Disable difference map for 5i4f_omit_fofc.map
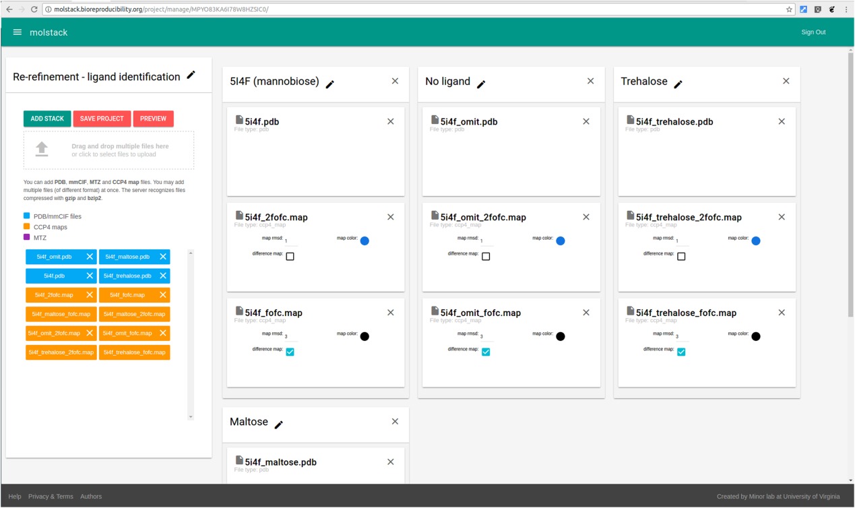 coord(486,352)
